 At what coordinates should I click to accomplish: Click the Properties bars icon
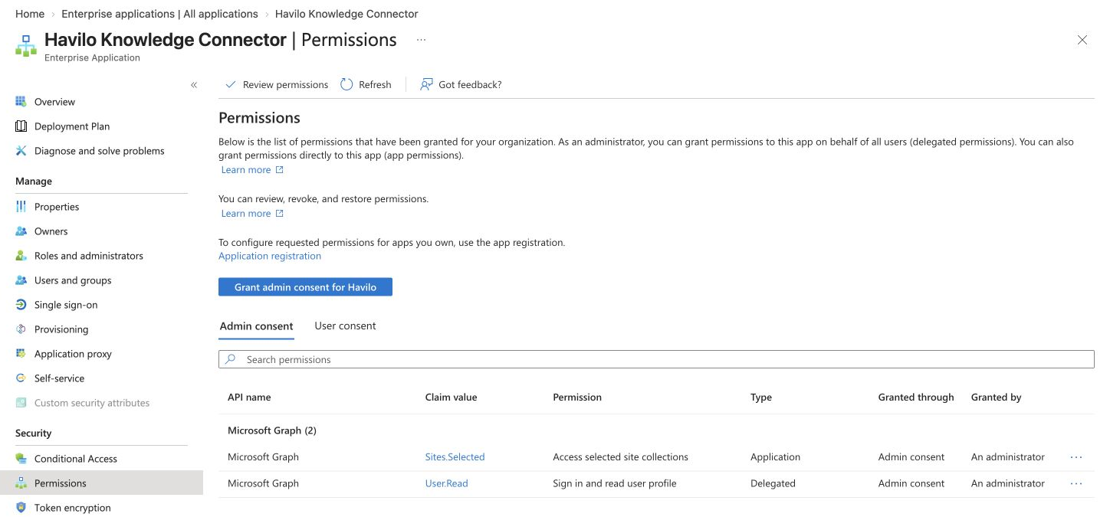(21, 207)
